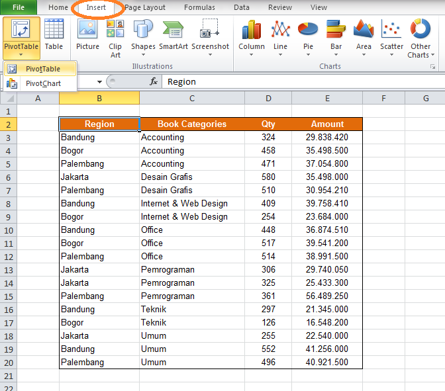
Task: Select cell with amount 40.921.500
Action: pos(327,362)
